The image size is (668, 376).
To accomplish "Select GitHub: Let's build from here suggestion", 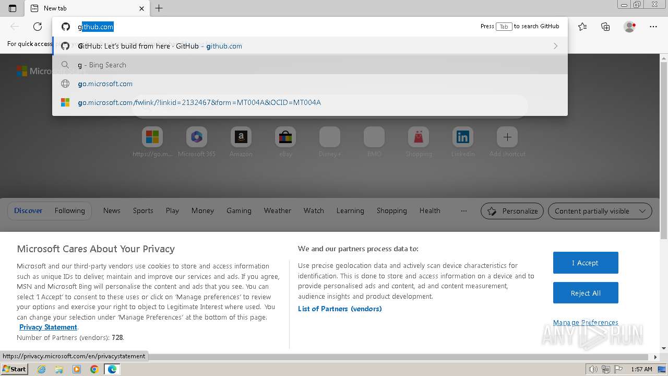I will click(310, 46).
